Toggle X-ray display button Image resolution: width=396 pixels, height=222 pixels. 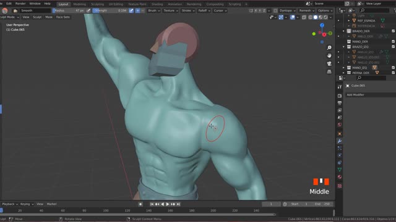tap(304, 17)
